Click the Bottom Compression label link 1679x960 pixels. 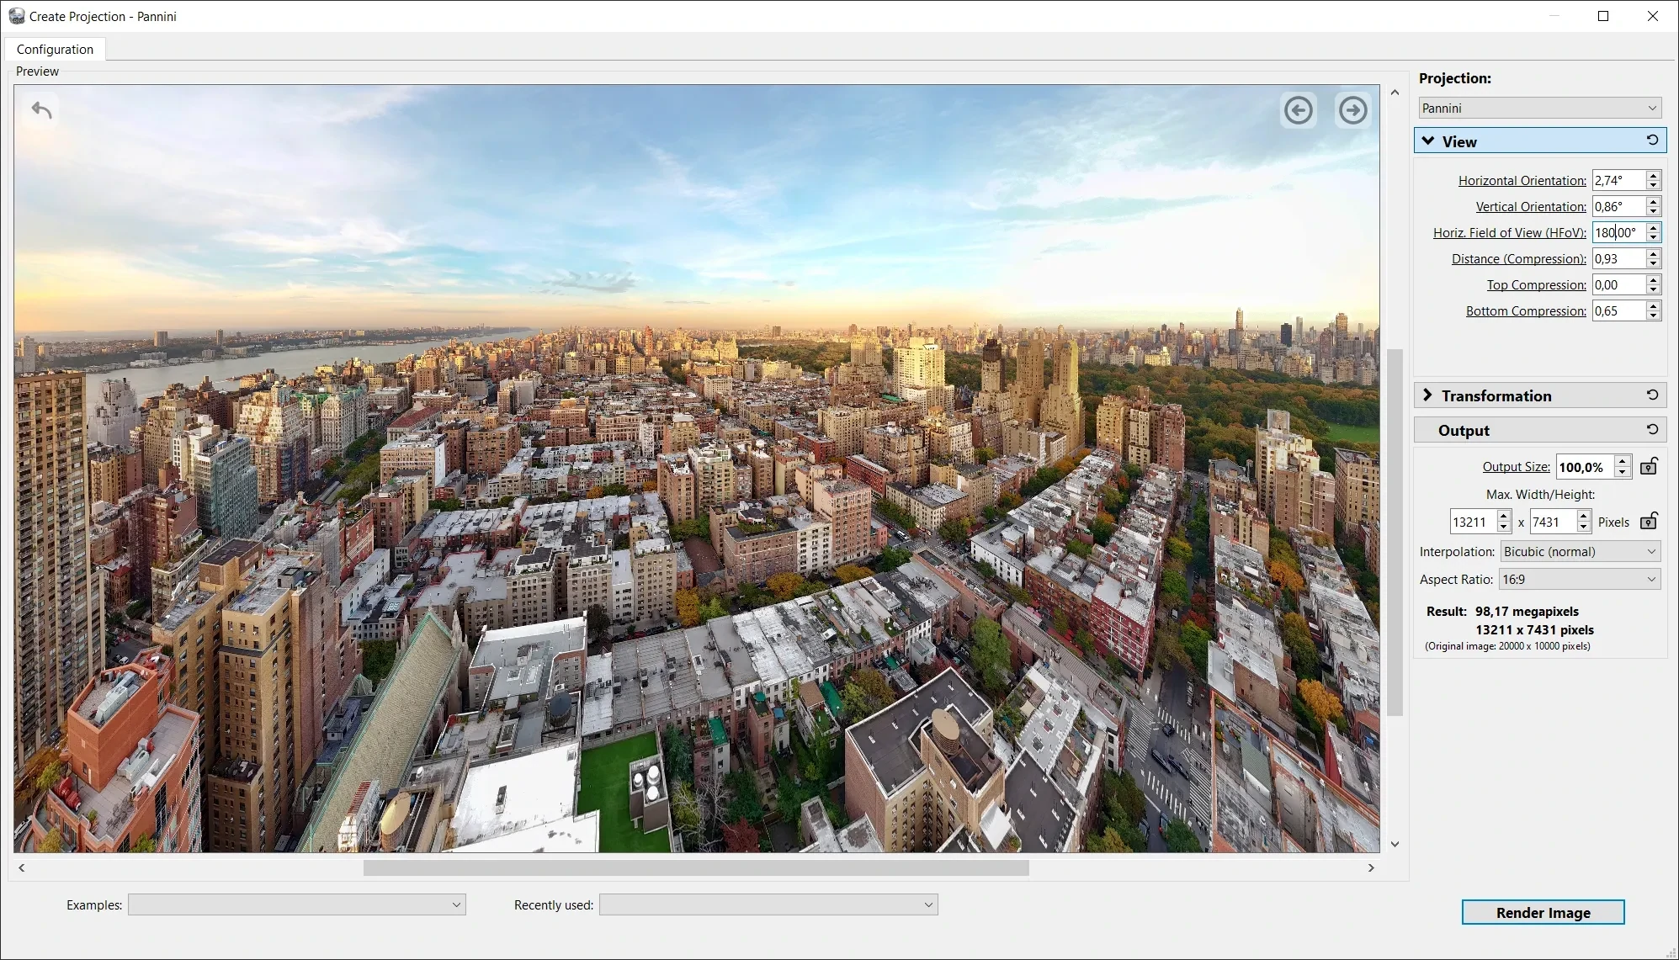(1526, 310)
